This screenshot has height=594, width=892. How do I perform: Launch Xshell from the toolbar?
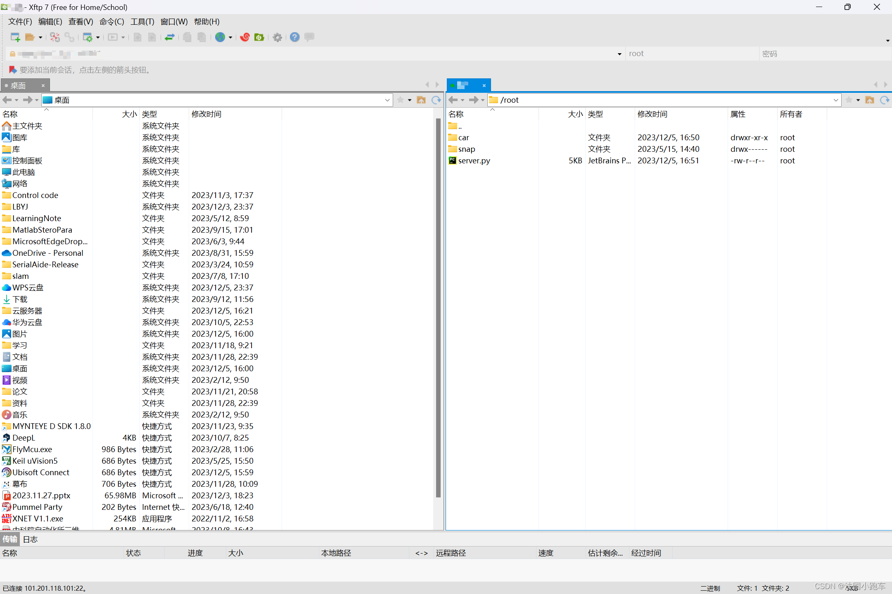click(x=244, y=37)
